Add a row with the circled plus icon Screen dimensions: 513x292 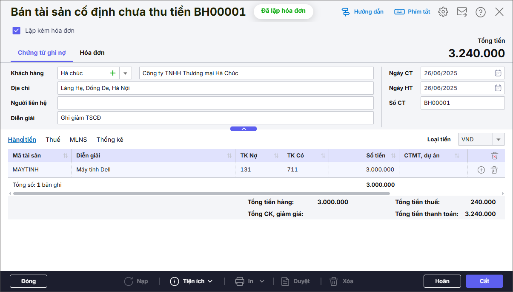coord(481,170)
